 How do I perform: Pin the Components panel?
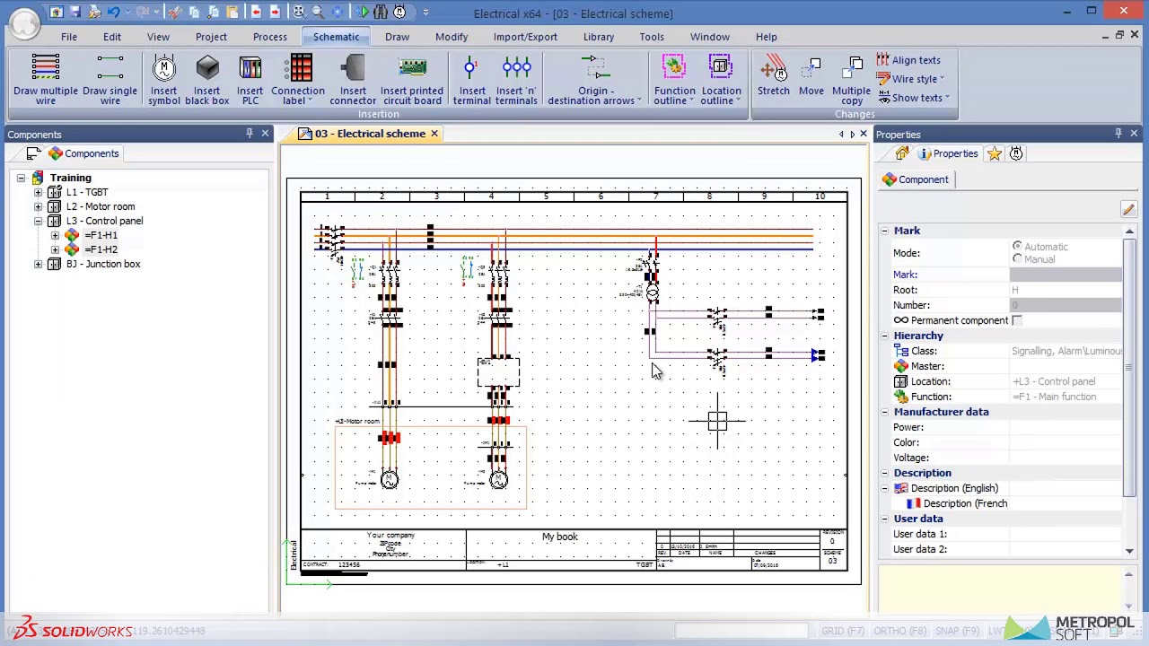[250, 134]
